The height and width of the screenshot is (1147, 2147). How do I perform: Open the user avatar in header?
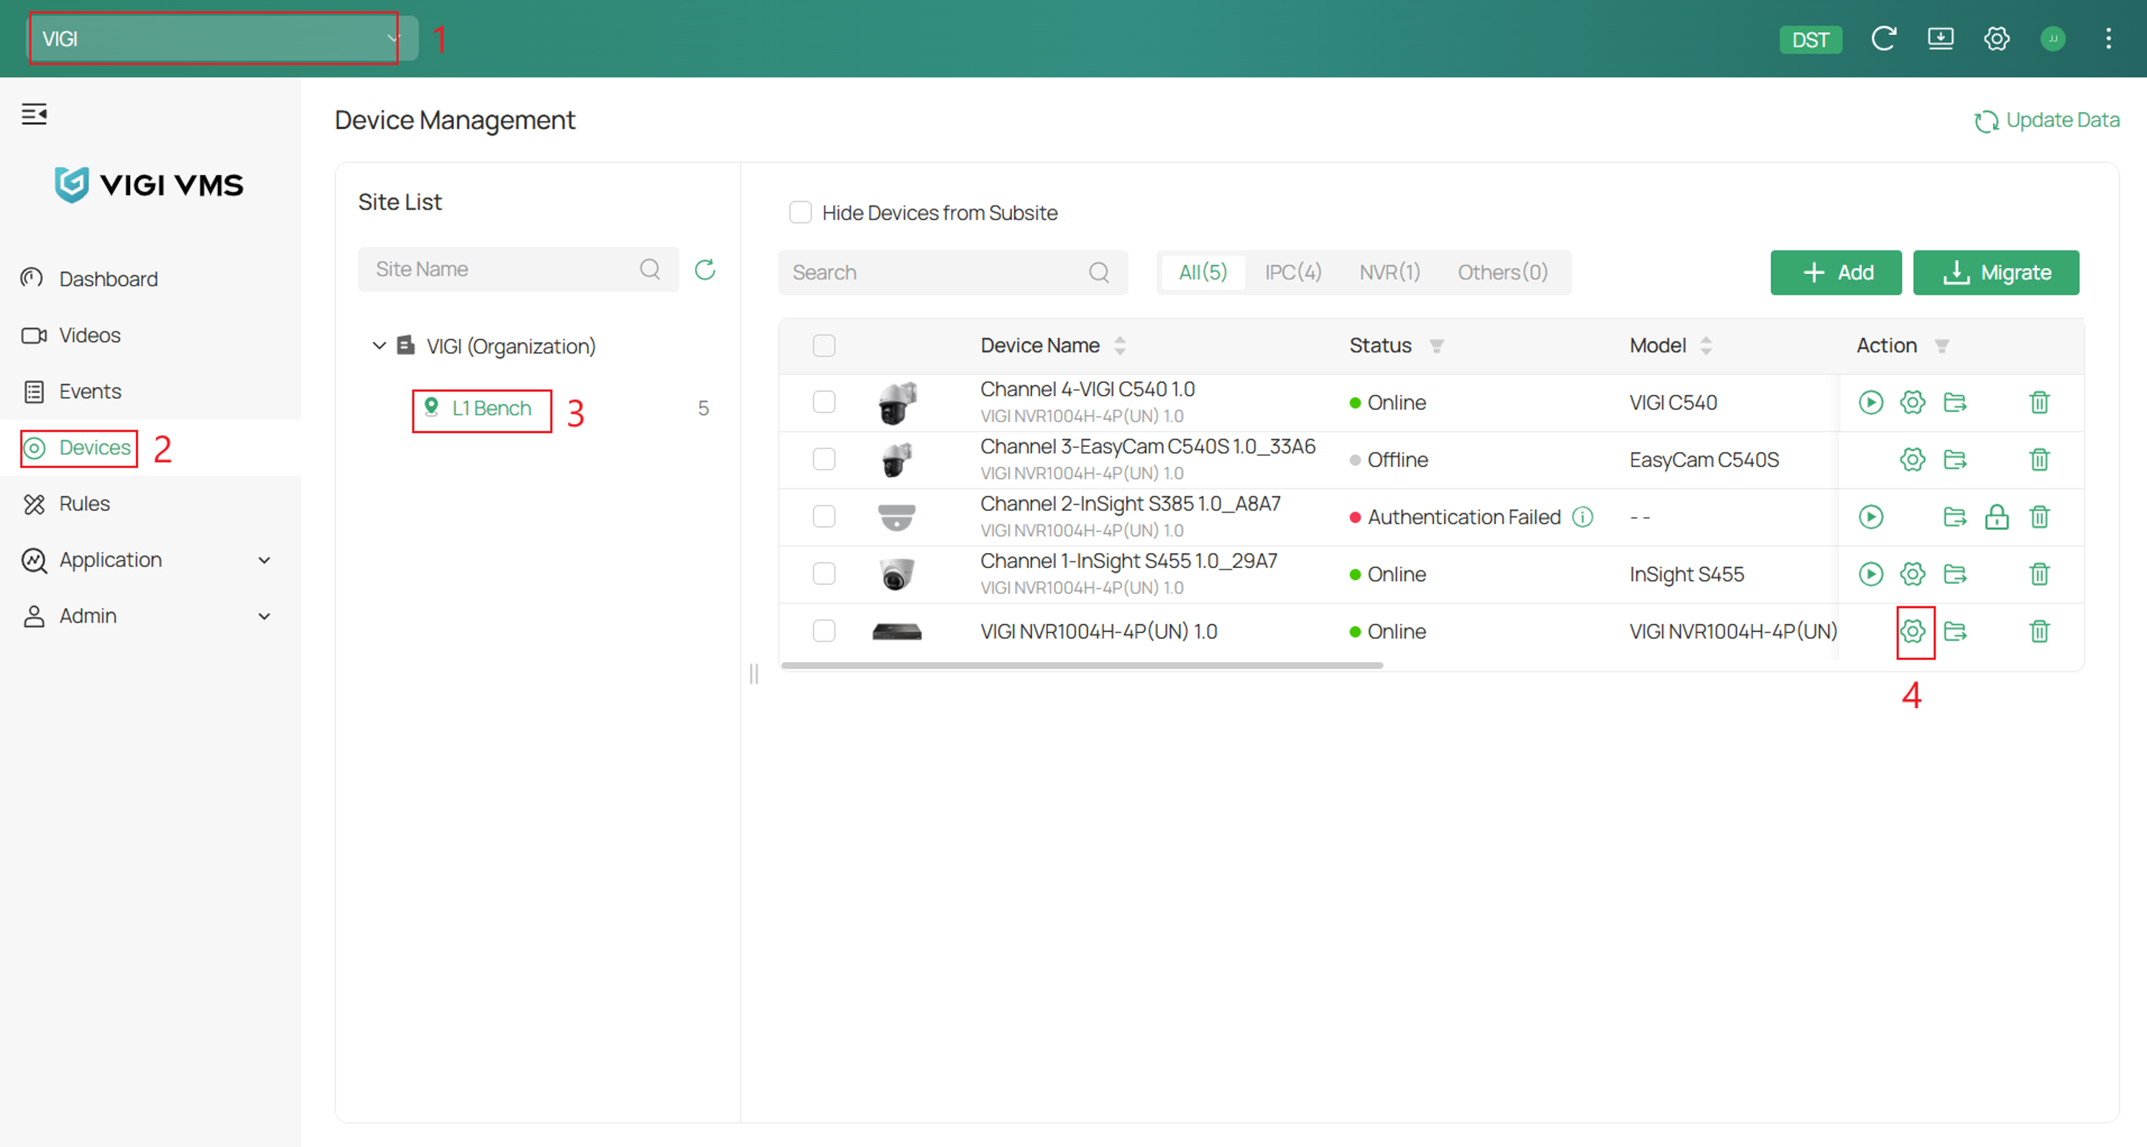2053,38
